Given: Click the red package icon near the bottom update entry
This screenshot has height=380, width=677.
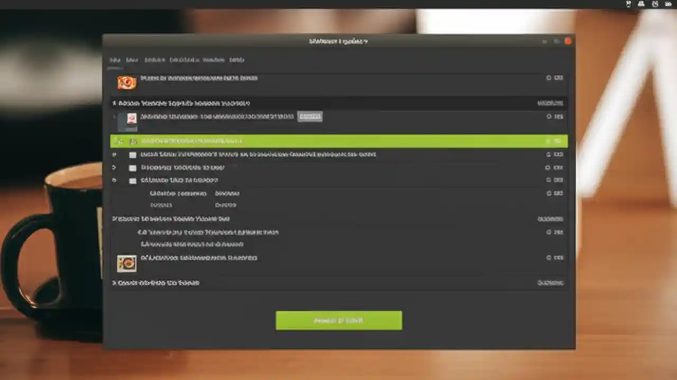Looking at the screenshot, I should click(126, 263).
